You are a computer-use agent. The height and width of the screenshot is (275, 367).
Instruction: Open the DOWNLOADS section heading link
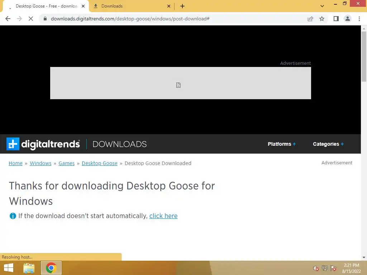(x=120, y=144)
